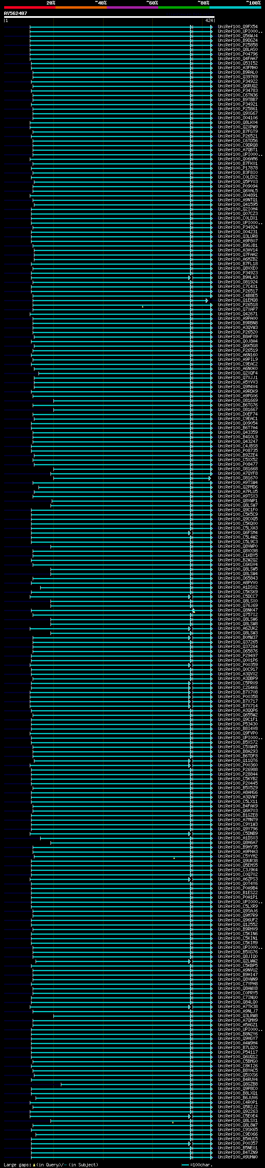Open hit UniRef100_B9HLA3

[238, 278]
